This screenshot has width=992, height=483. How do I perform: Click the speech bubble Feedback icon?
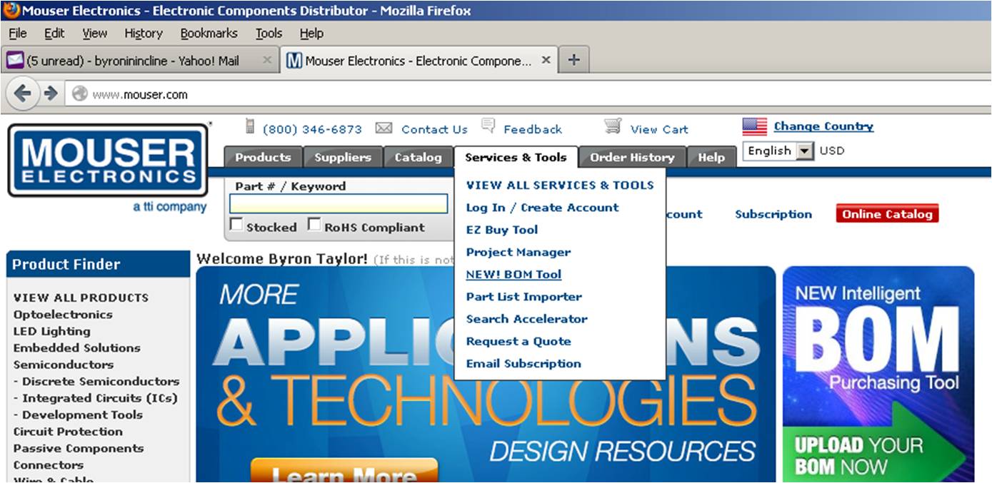(489, 126)
